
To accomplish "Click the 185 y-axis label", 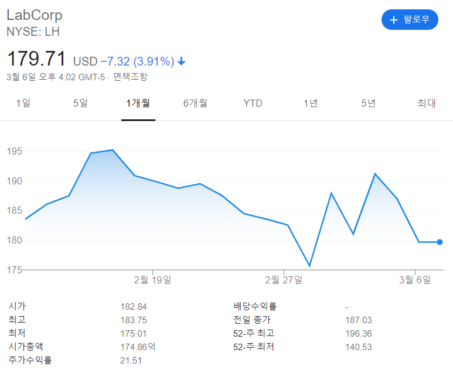I will 15,210.
